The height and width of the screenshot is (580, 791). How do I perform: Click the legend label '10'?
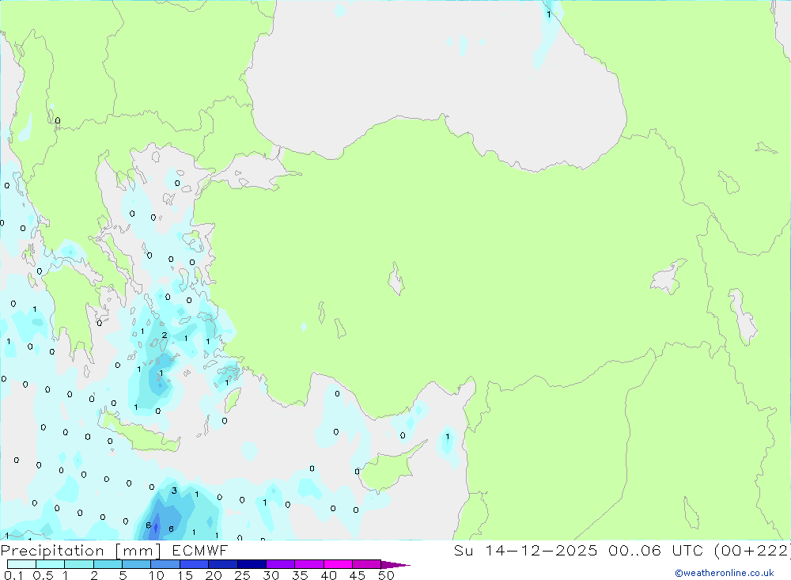[x=157, y=575]
